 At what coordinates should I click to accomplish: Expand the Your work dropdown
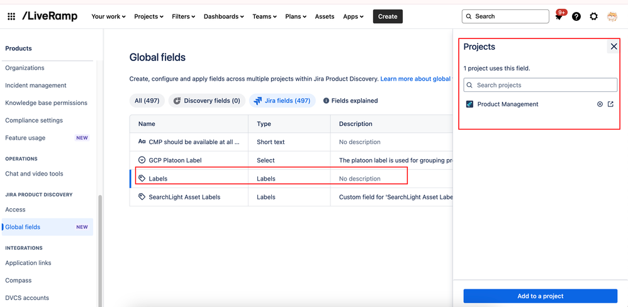click(x=108, y=16)
